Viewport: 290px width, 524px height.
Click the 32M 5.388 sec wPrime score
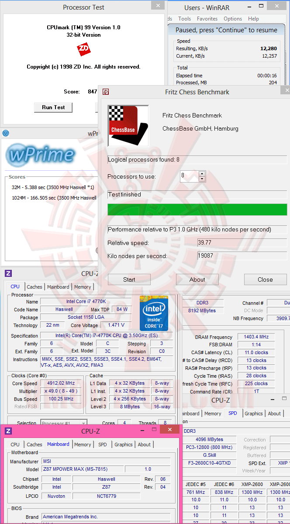pyautogui.click(x=53, y=187)
